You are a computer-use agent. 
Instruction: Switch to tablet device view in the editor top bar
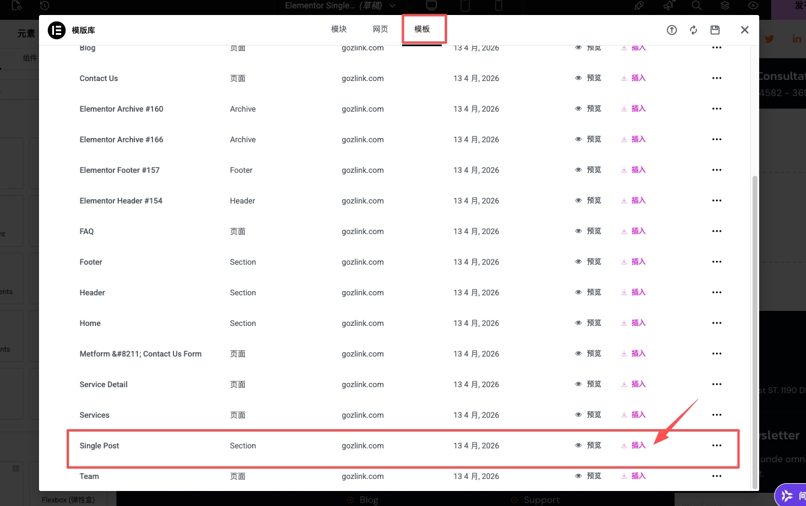[x=465, y=5]
